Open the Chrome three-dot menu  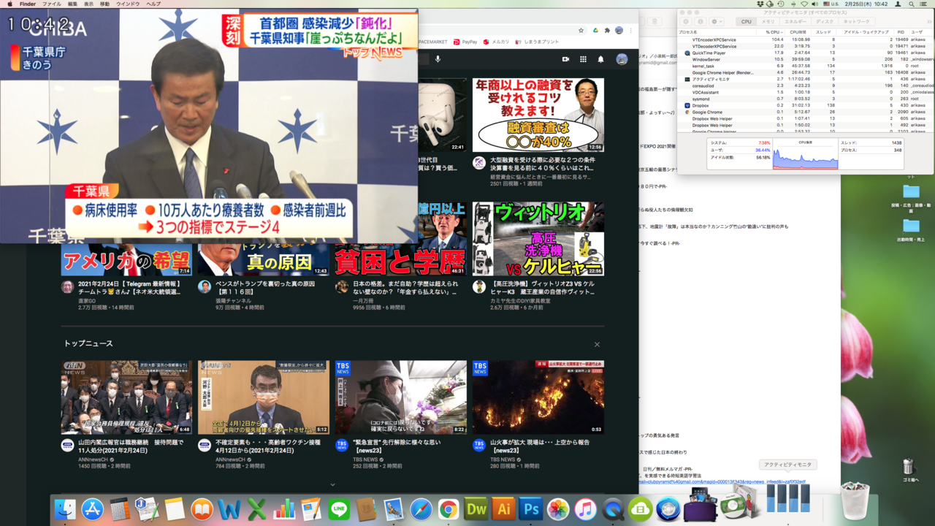(631, 30)
